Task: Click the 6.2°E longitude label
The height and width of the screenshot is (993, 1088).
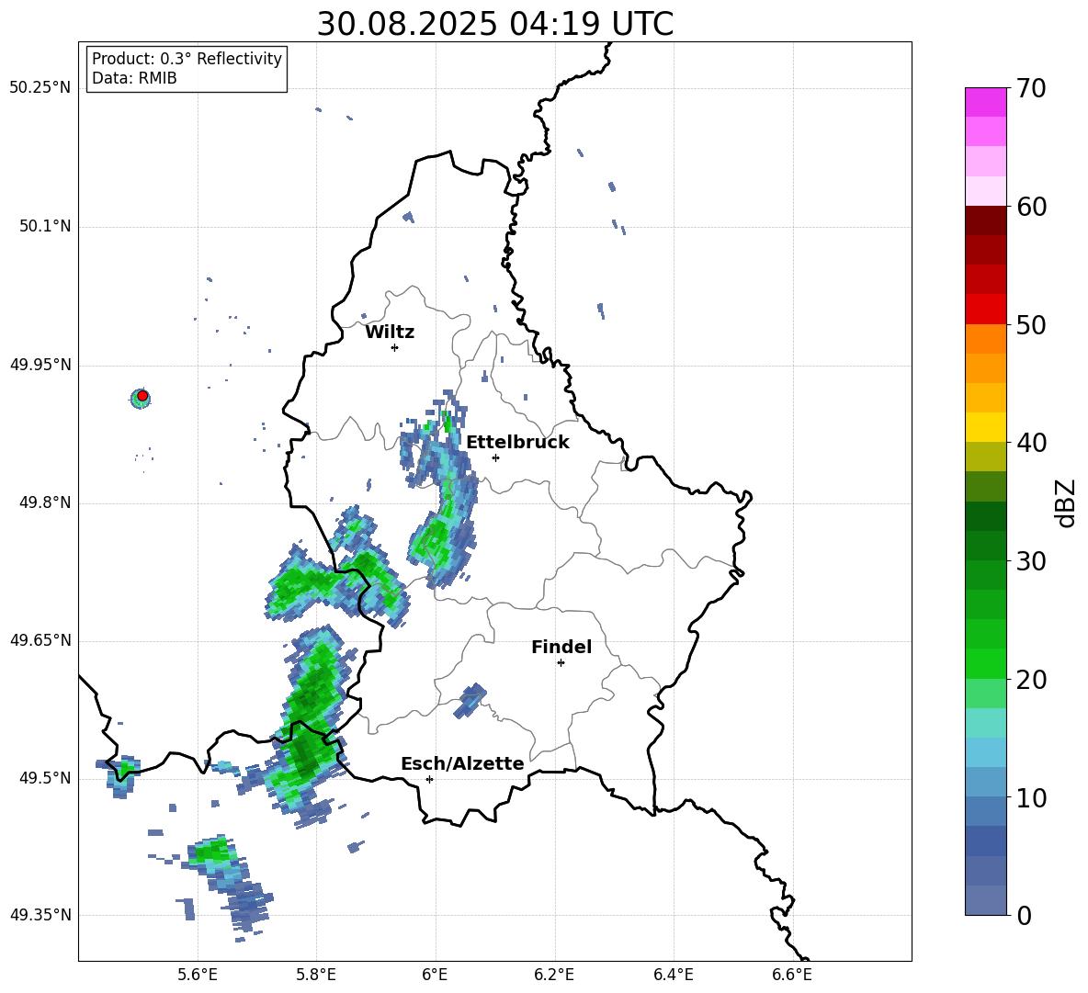Action: pos(554,975)
